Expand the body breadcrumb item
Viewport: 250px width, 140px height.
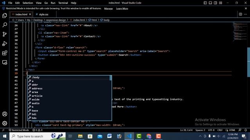[x=105, y=20]
